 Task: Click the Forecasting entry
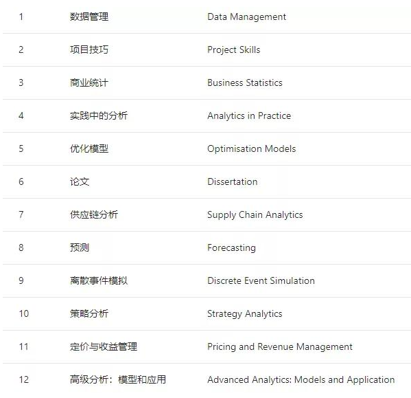pyautogui.click(x=231, y=248)
